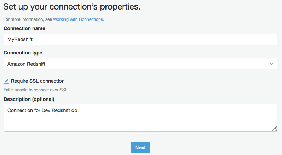Select the Amazon Redshift value shown
This screenshot has height=155, width=282.
[26, 64]
